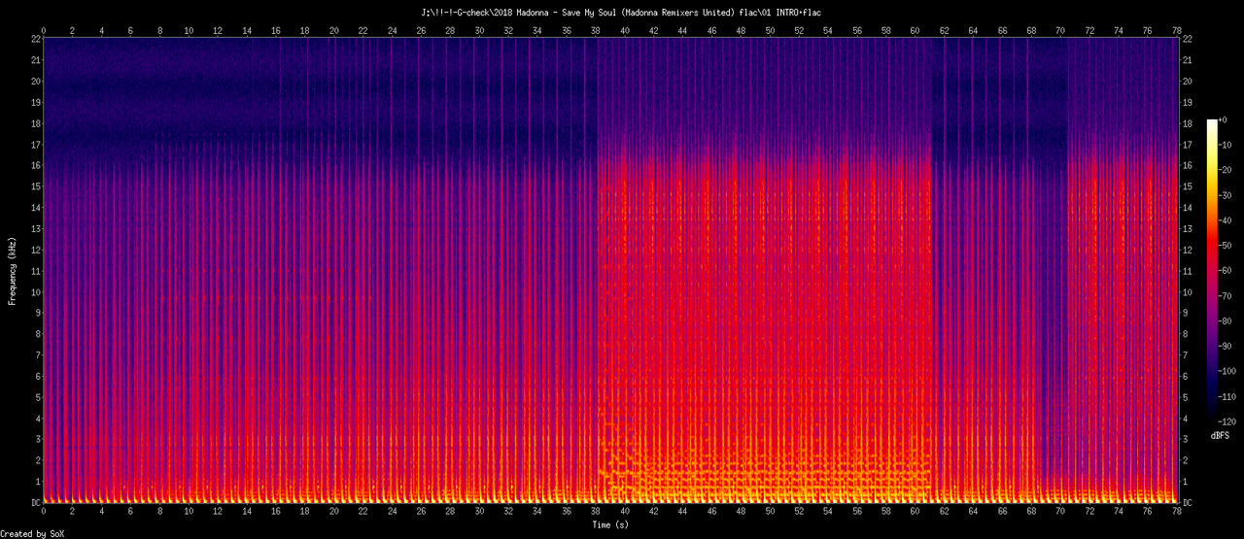Click the file path title with "01 INTRO.flac"

click(620, 12)
